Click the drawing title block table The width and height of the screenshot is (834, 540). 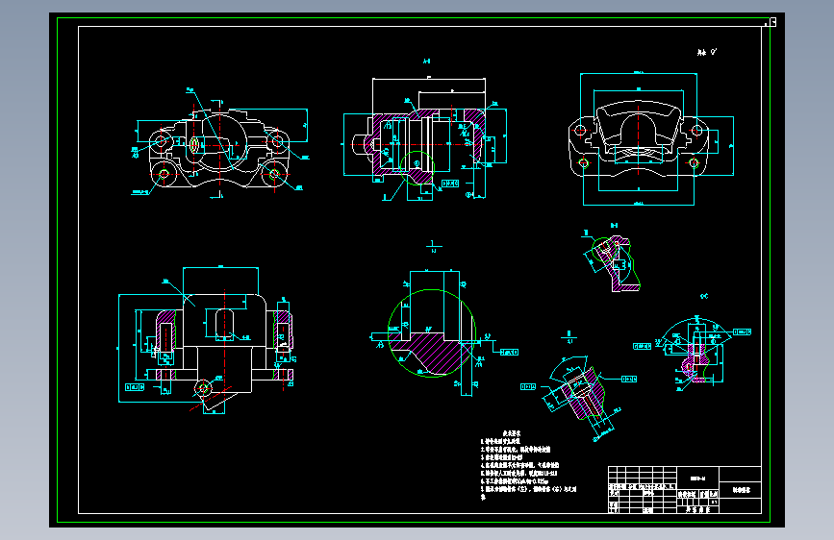(685, 489)
